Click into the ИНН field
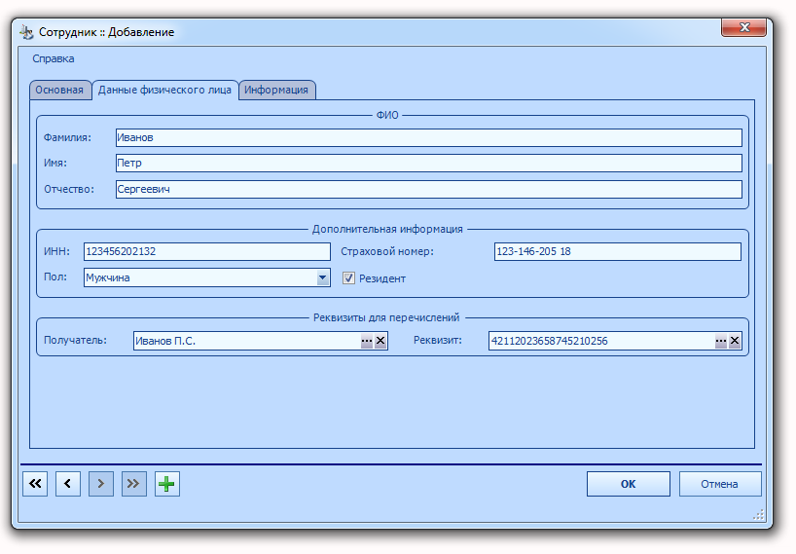796x554 pixels. pyautogui.click(x=207, y=251)
